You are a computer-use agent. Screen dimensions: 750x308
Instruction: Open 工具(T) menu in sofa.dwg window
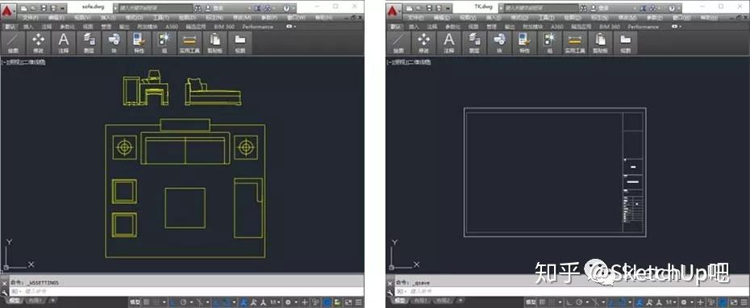[x=161, y=18]
